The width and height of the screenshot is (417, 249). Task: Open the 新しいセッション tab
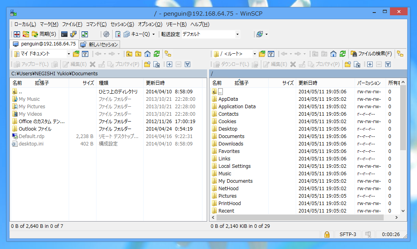tap(99, 44)
